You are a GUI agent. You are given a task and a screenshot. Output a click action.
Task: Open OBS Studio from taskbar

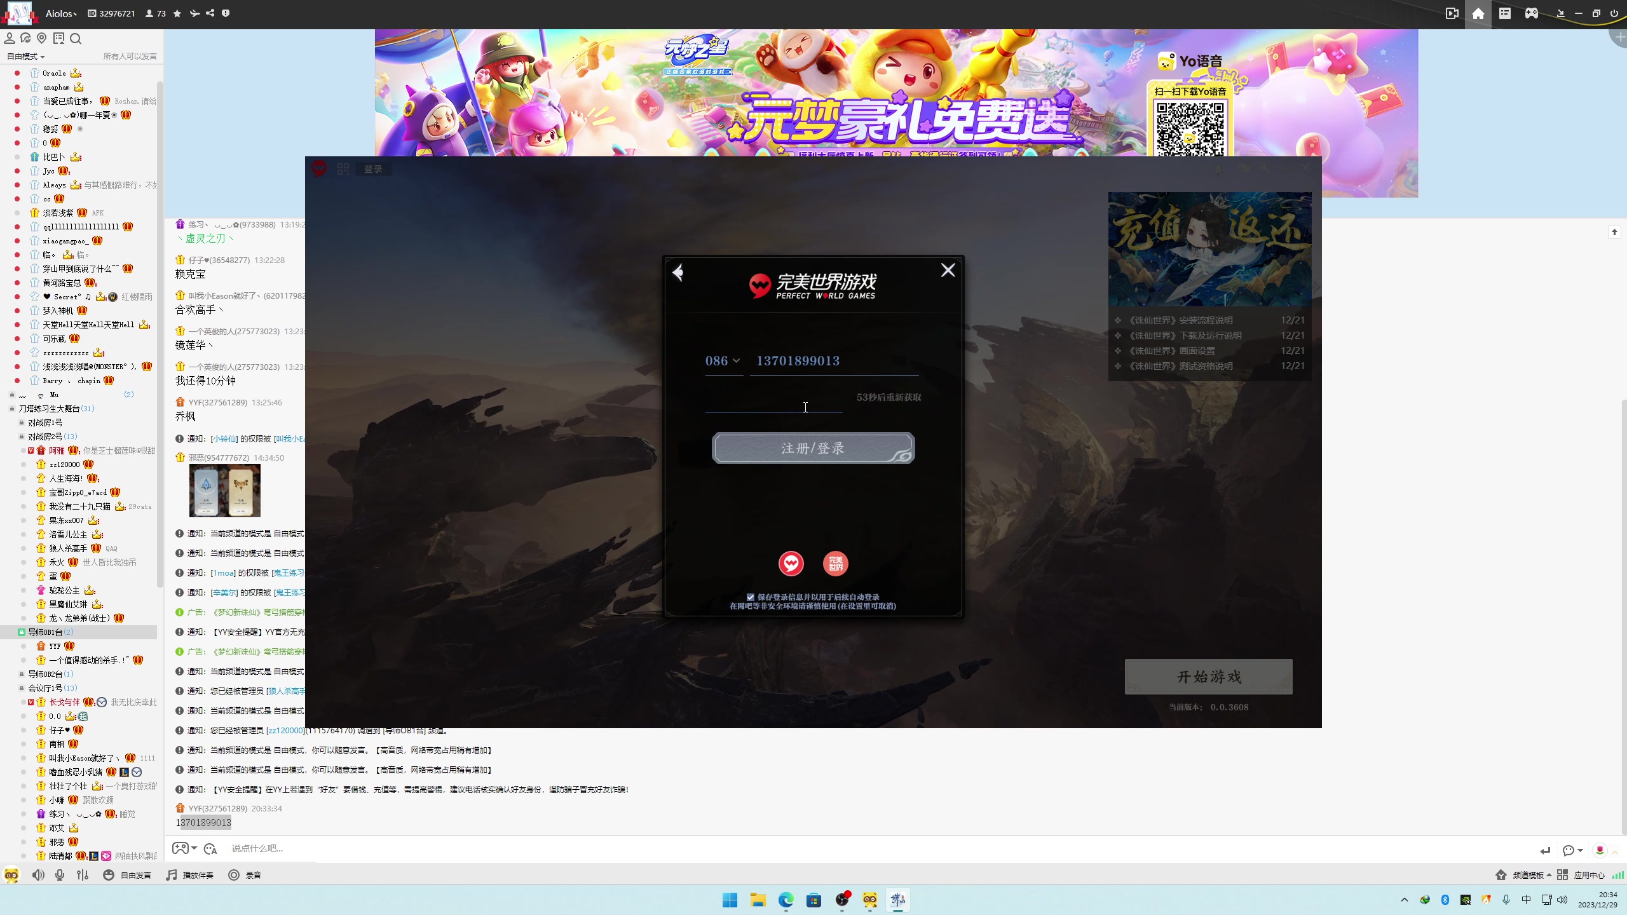click(842, 900)
